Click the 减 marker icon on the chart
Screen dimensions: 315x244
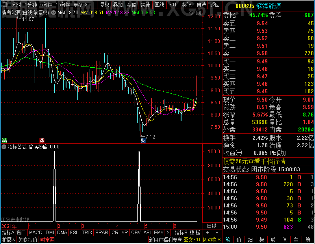[x=4, y=140]
